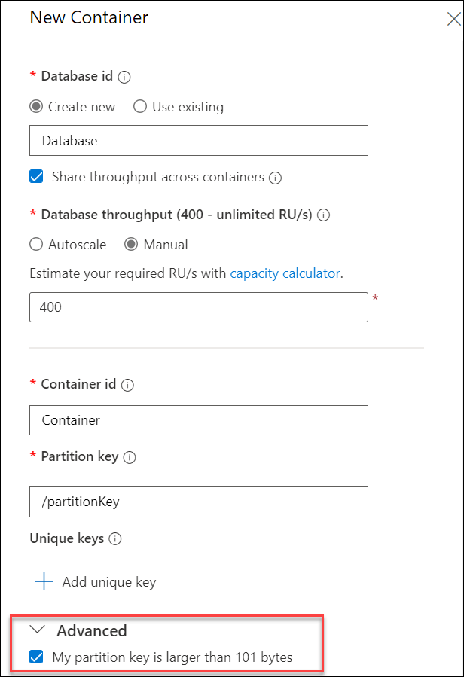Click the Container id input box

coord(198,420)
